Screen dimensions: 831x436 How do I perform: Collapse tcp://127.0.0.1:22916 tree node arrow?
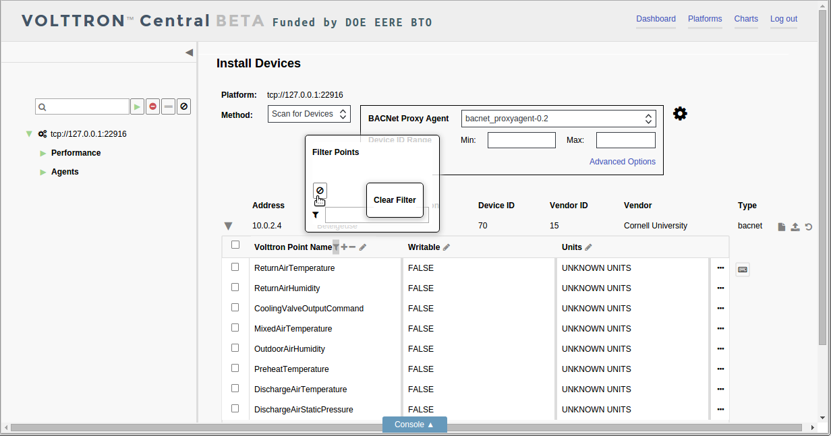29,134
